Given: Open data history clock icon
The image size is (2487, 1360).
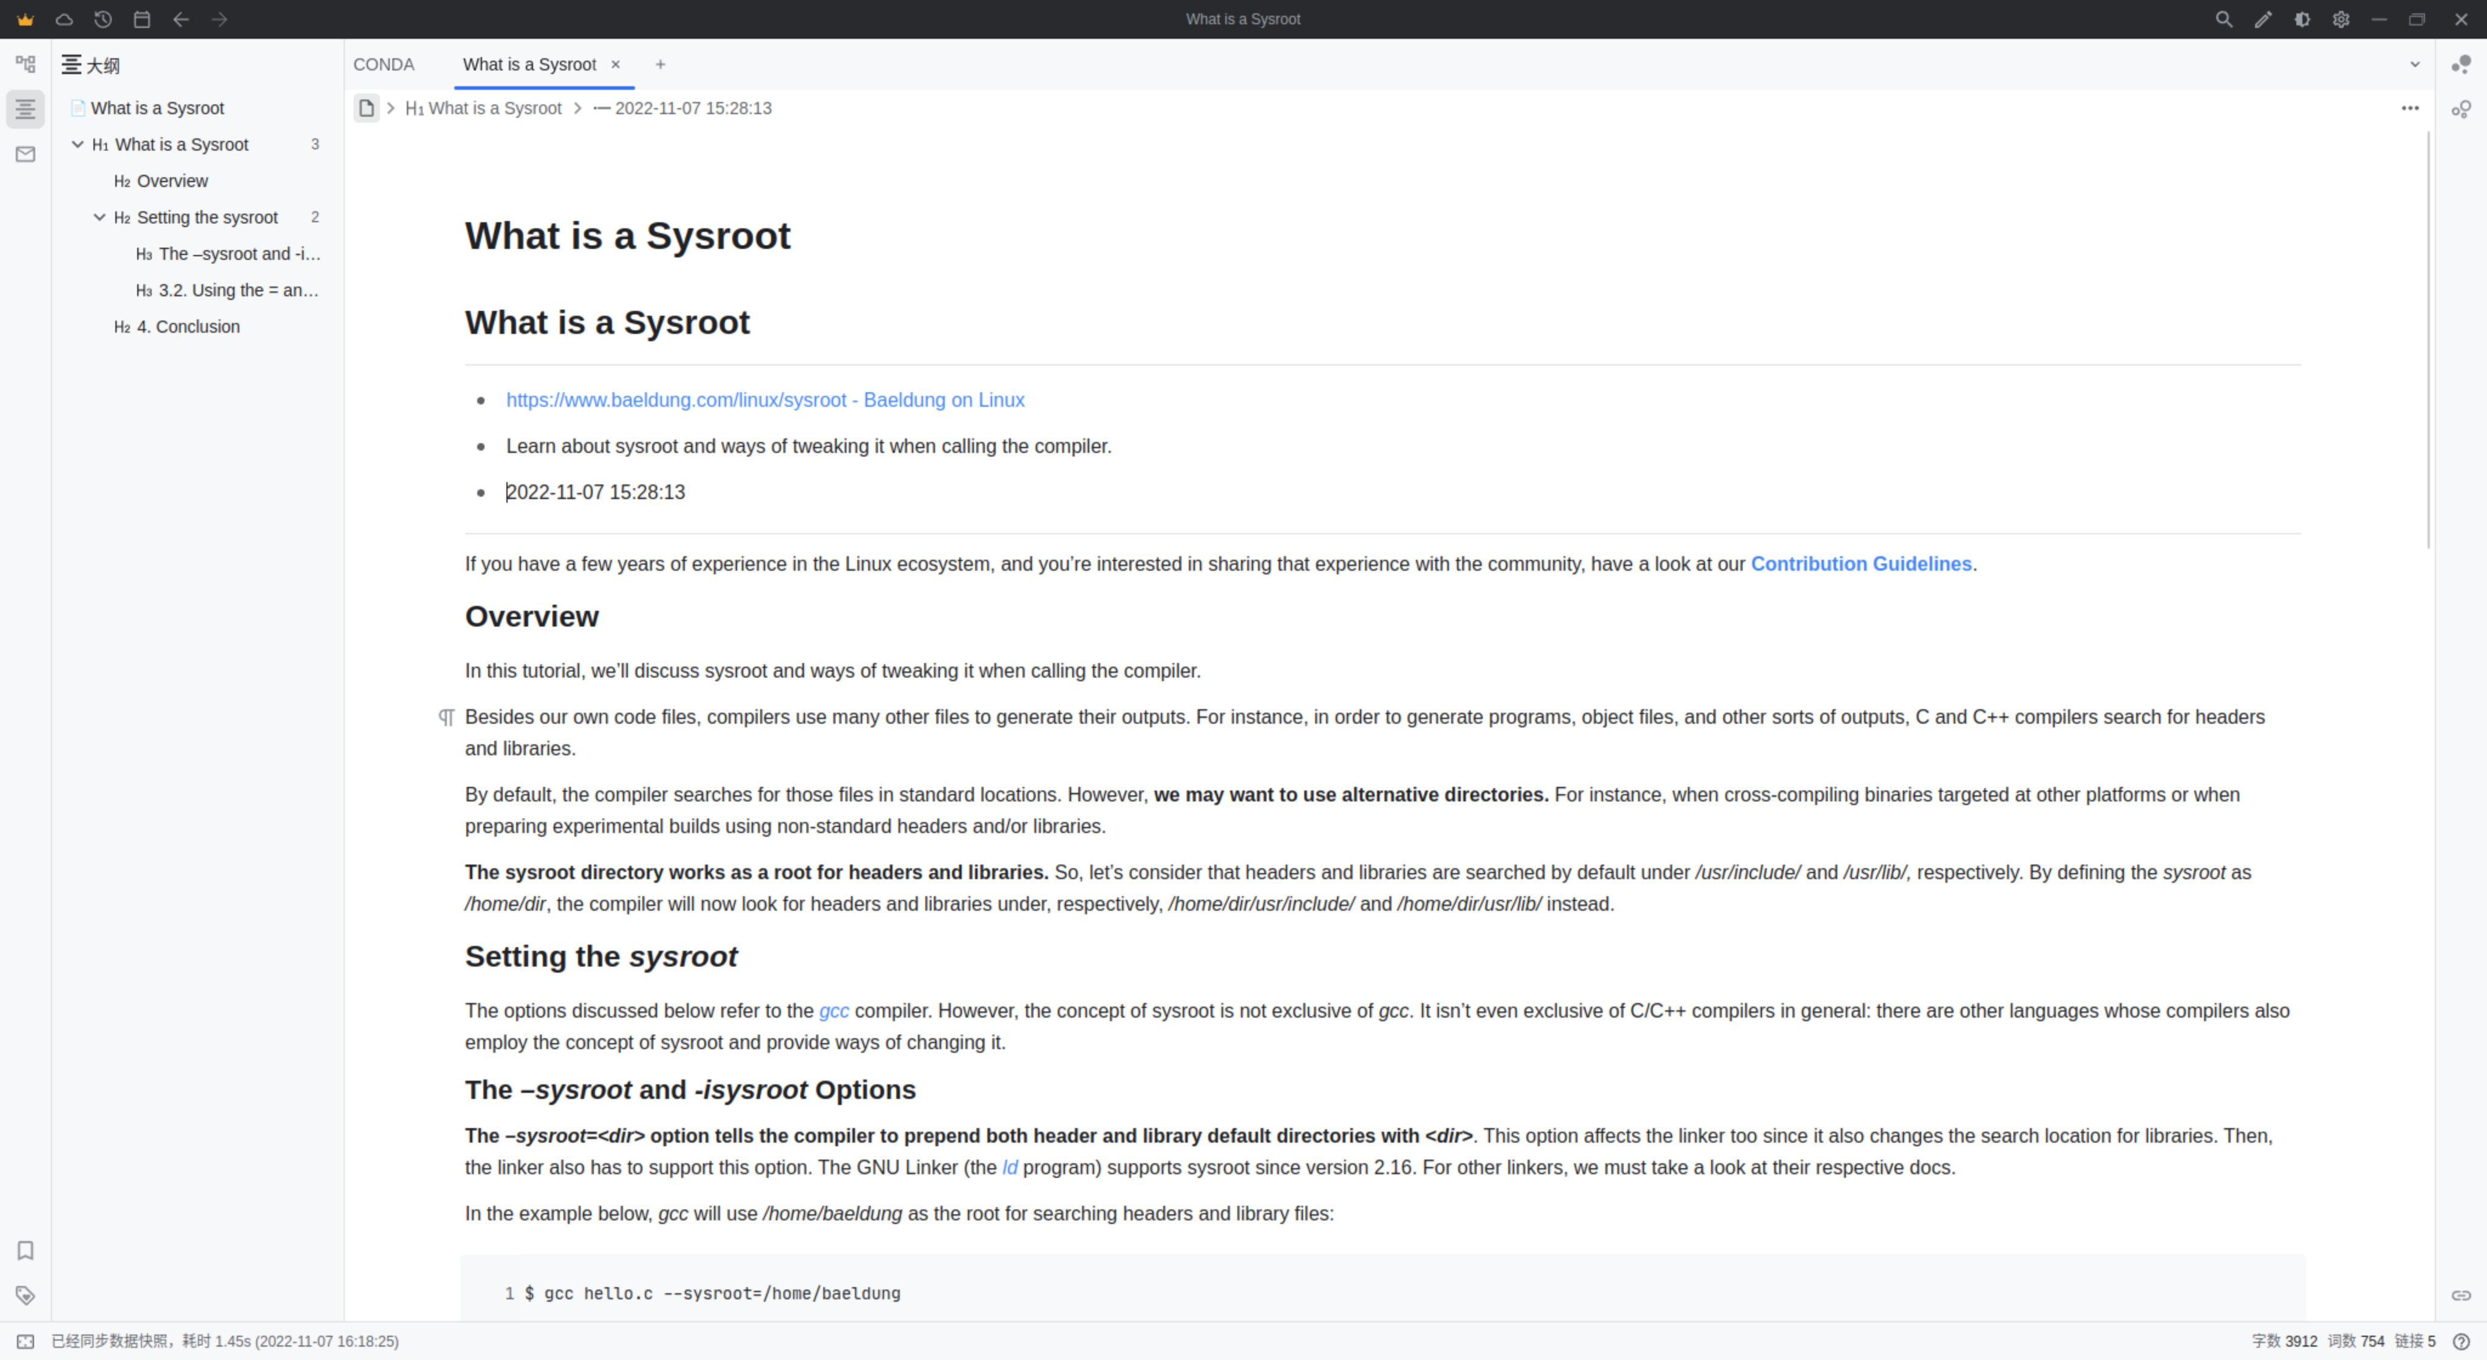Looking at the screenshot, I should (x=103, y=19).
